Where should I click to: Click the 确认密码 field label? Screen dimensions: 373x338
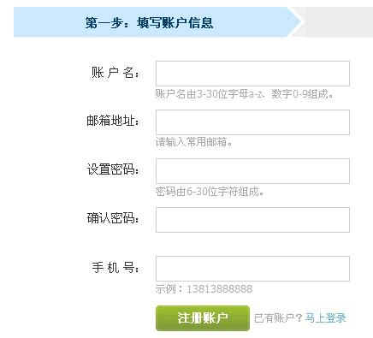[113, 218]
